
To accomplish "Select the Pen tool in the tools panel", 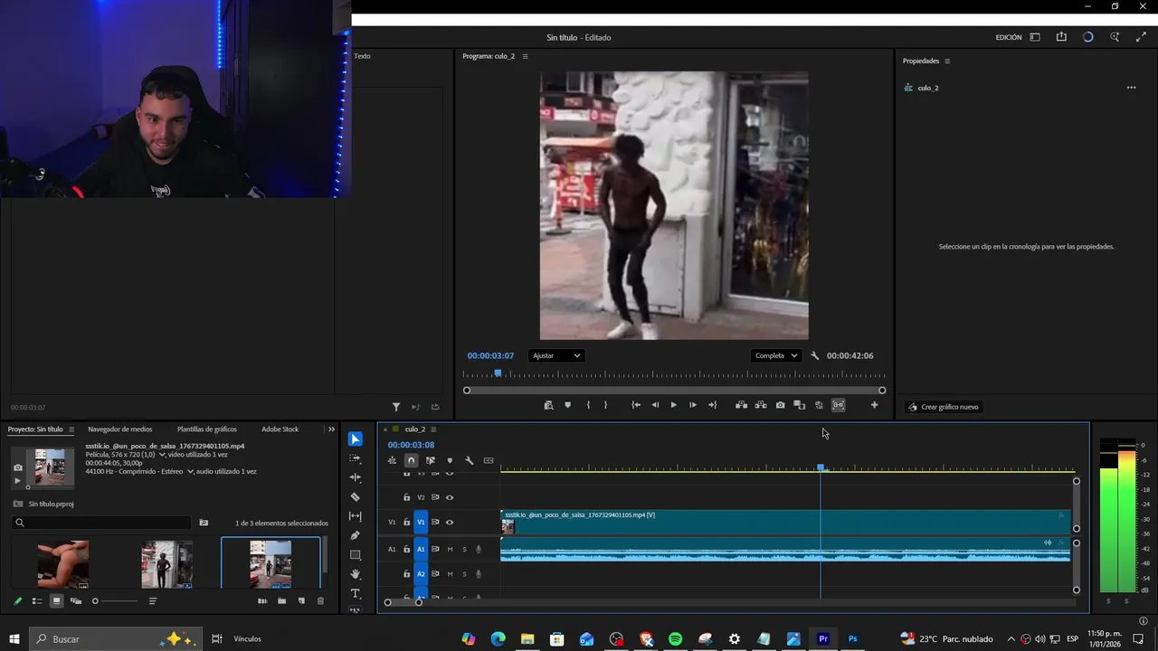I will point(355,535).
